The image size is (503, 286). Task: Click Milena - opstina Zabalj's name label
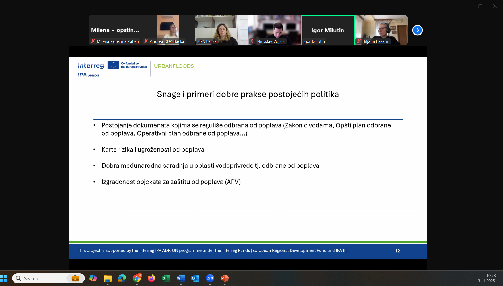(118, 41)
